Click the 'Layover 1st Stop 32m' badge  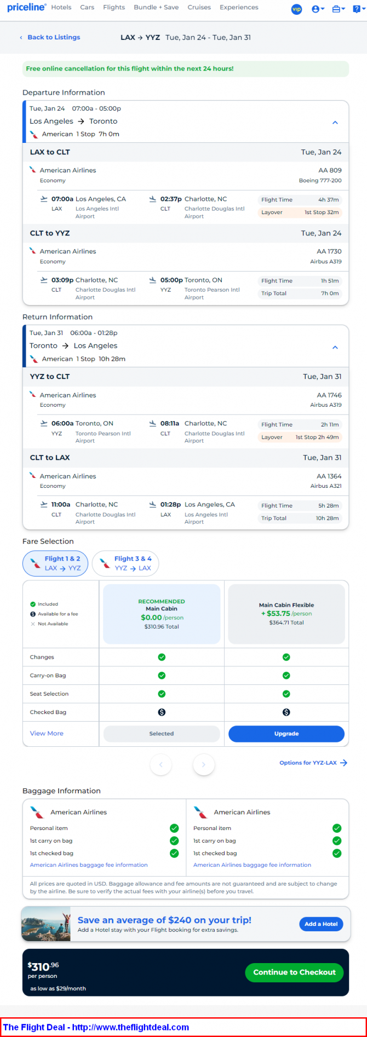[300, 212]
